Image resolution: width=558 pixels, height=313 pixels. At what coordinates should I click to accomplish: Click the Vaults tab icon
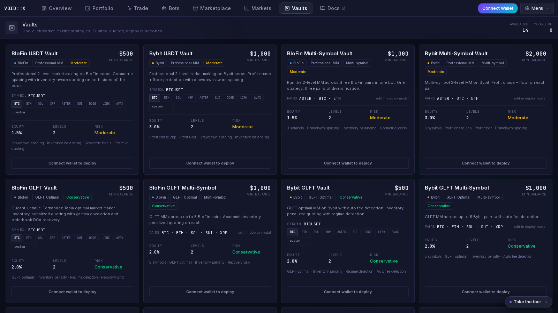[287, 8]
